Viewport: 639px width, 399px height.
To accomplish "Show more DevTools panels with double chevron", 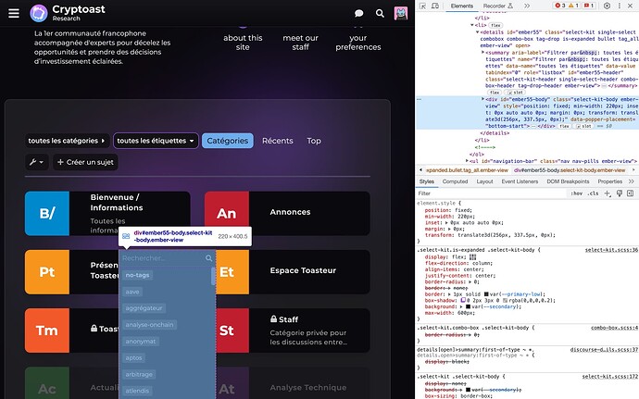I will (527, 6).
